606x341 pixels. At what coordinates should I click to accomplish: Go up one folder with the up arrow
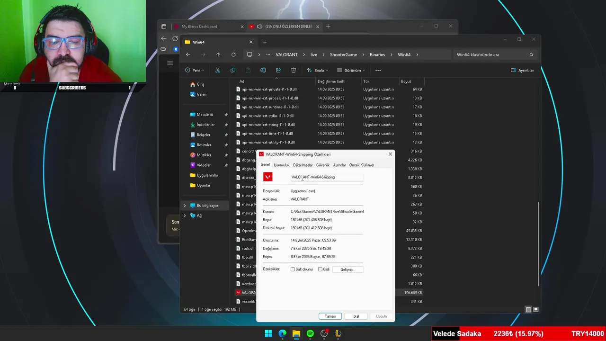click(218, 54)
